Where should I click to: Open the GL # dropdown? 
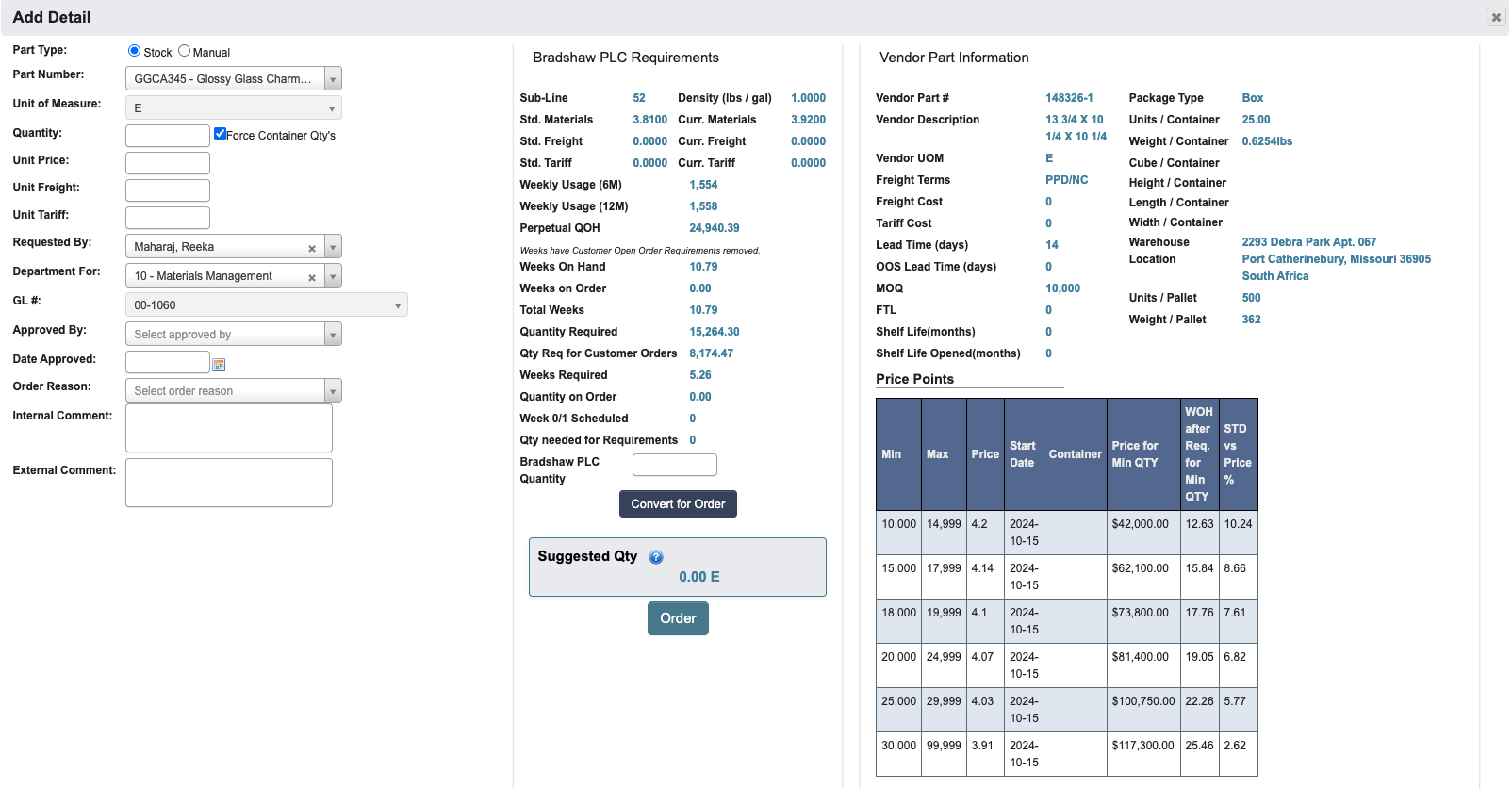tap(267, 304)
